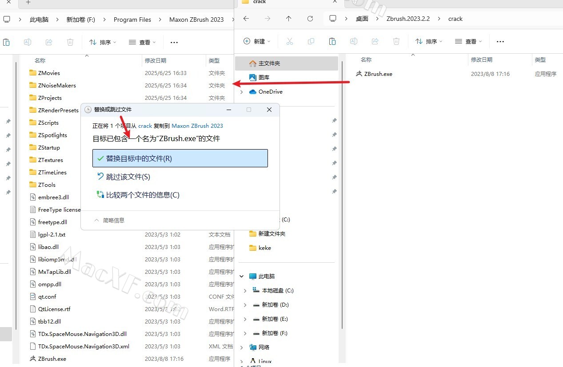Viewport: 563px width, 367px height.
Task: Open the chevron after 桌面 in the crack address bar
Action: 377,19
